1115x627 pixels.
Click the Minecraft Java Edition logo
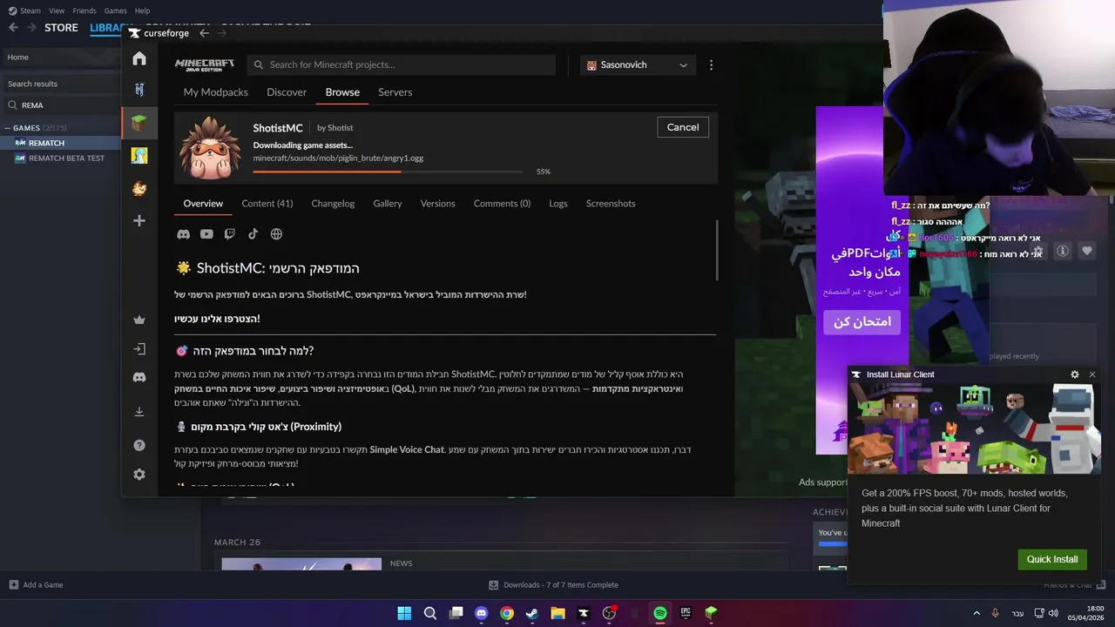(x=205, y=65)
